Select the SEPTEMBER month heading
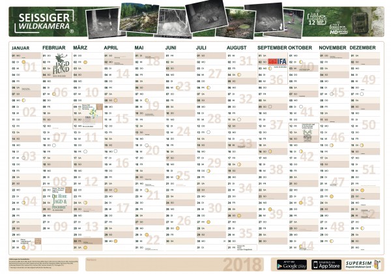Screen dimensions: 391x274 (x=272, y=48)
